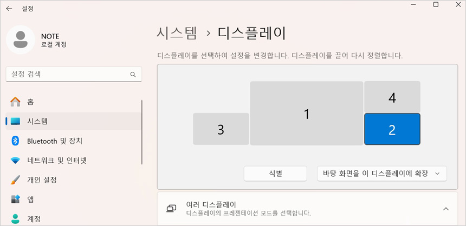Select display 4 in the arrangement
466x226 pixels.
392,97
